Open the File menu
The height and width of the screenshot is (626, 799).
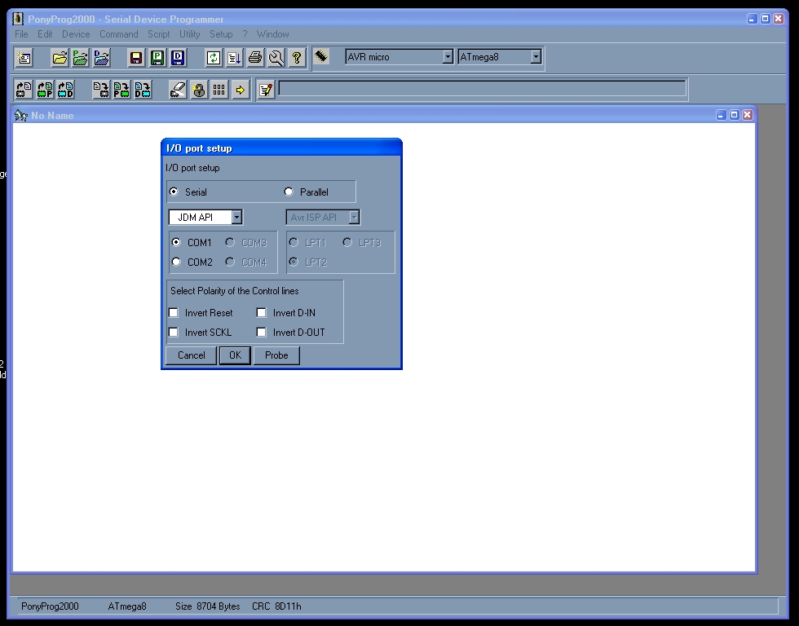point(21,34)
